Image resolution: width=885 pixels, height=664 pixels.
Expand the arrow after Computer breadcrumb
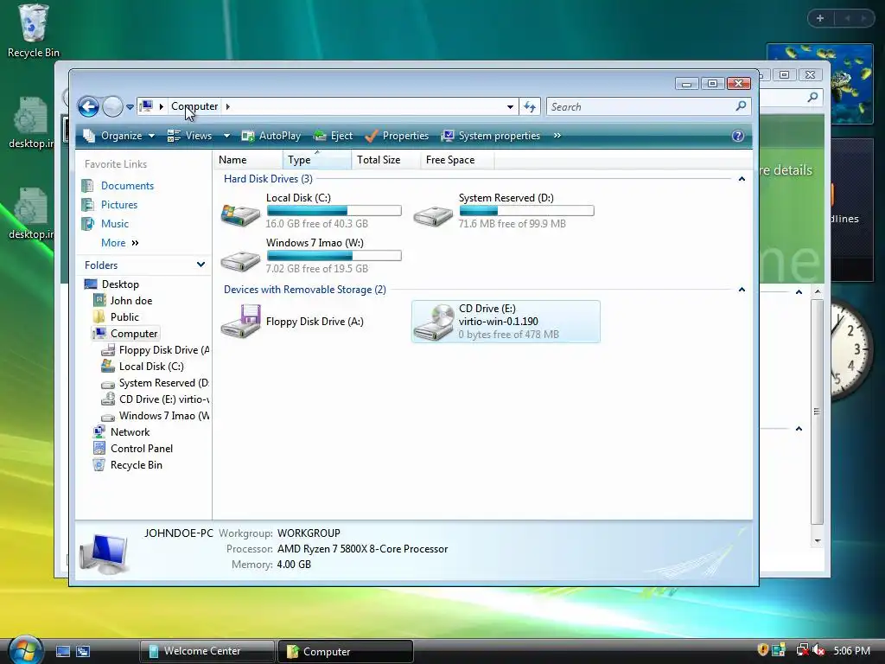click(228, 106)
